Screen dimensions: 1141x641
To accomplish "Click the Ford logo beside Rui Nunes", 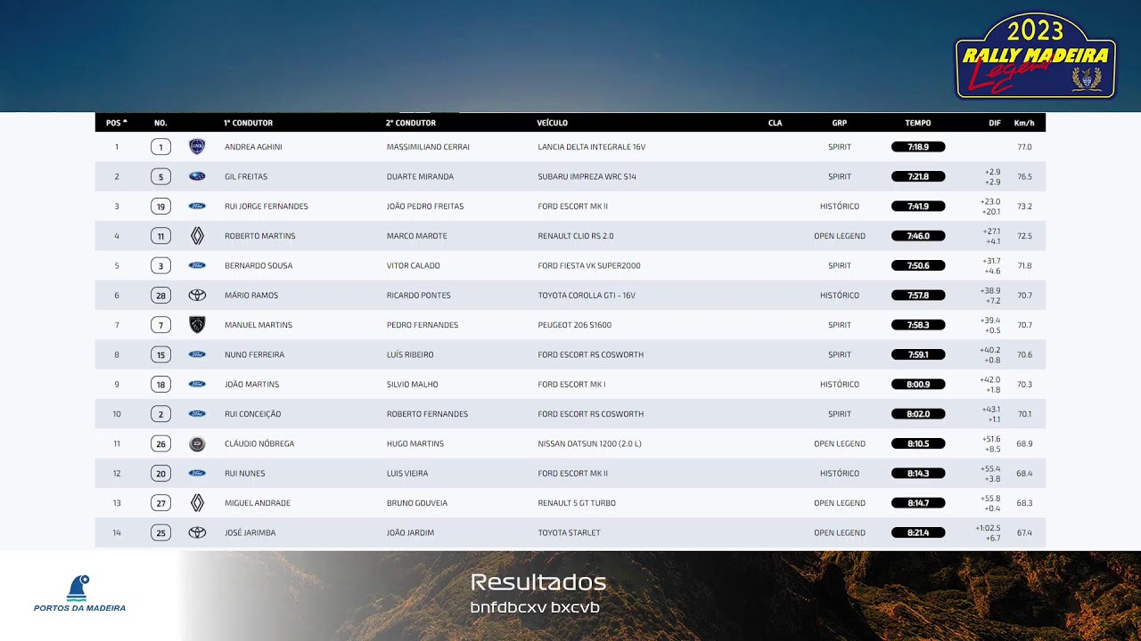I will (197, 474).
